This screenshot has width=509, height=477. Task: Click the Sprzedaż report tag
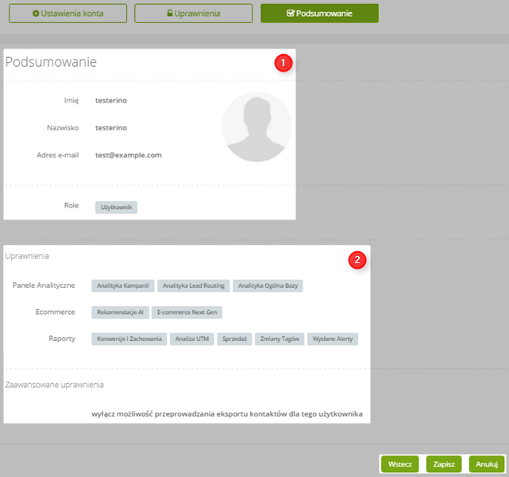[234, 339]
